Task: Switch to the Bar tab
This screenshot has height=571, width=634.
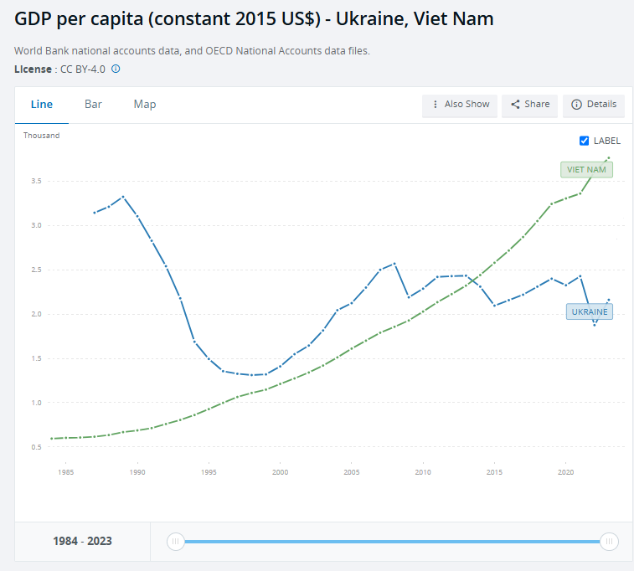Action: point(93,105)
